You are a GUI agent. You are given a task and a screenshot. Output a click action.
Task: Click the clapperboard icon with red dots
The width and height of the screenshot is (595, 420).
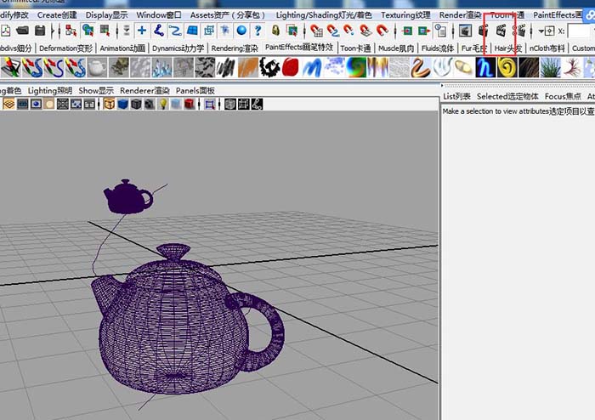coord(519,31)
